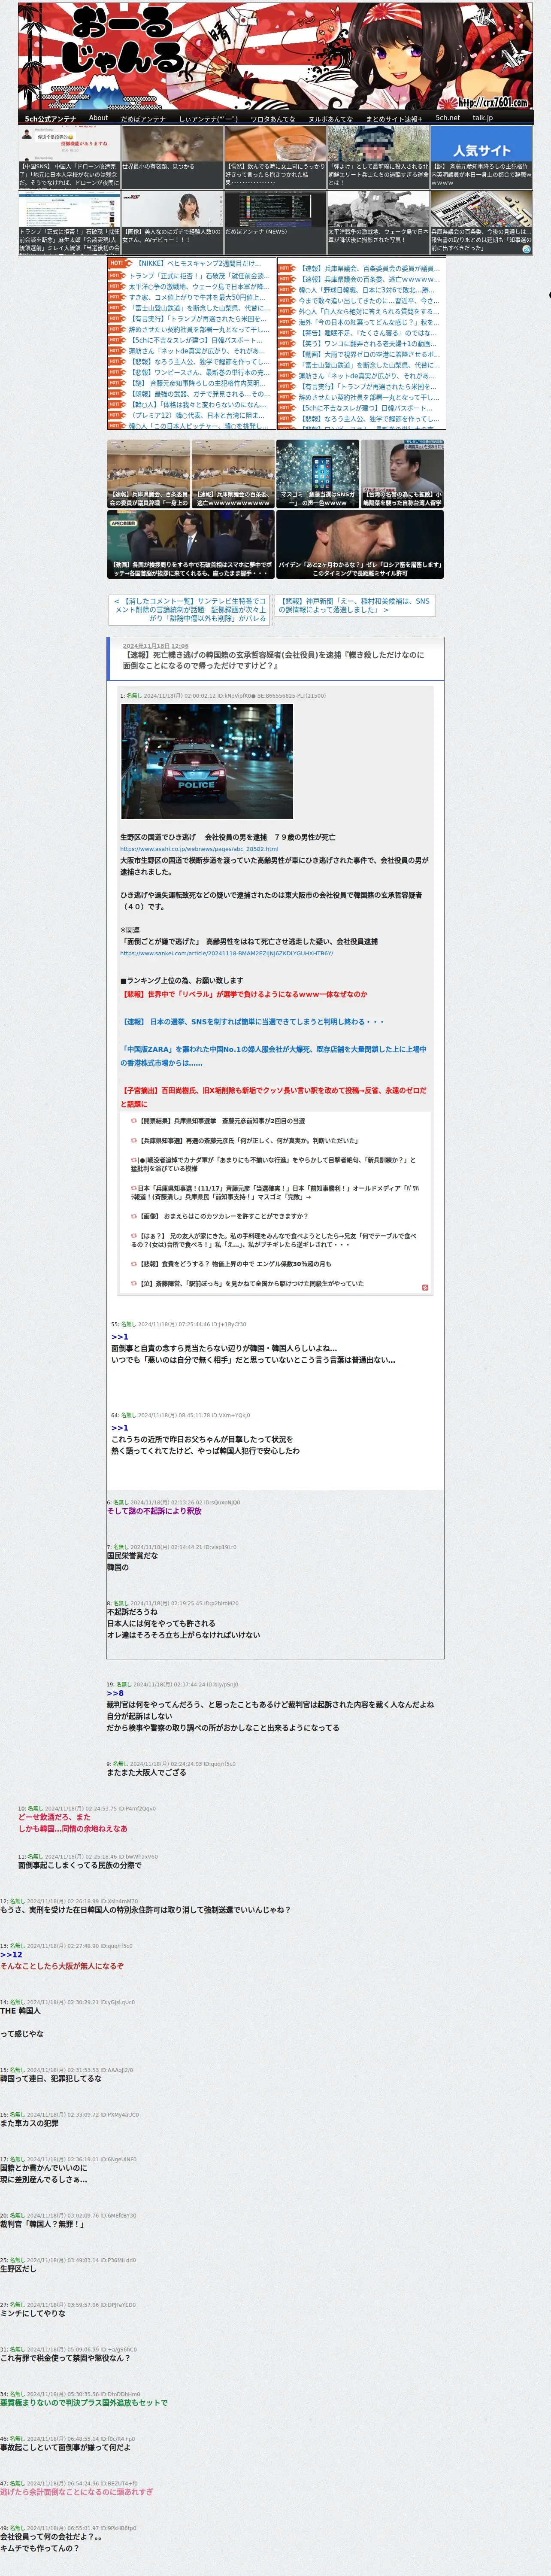Image resolution: width=551 pixels, height=2576 pixels.
Task: Open the 人気サイト blue banner thumbnail
Action: coord(481,157)
